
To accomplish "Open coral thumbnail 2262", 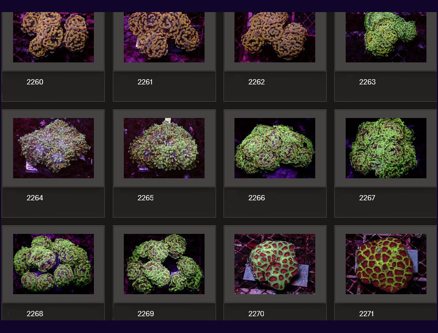I will 274,37.
